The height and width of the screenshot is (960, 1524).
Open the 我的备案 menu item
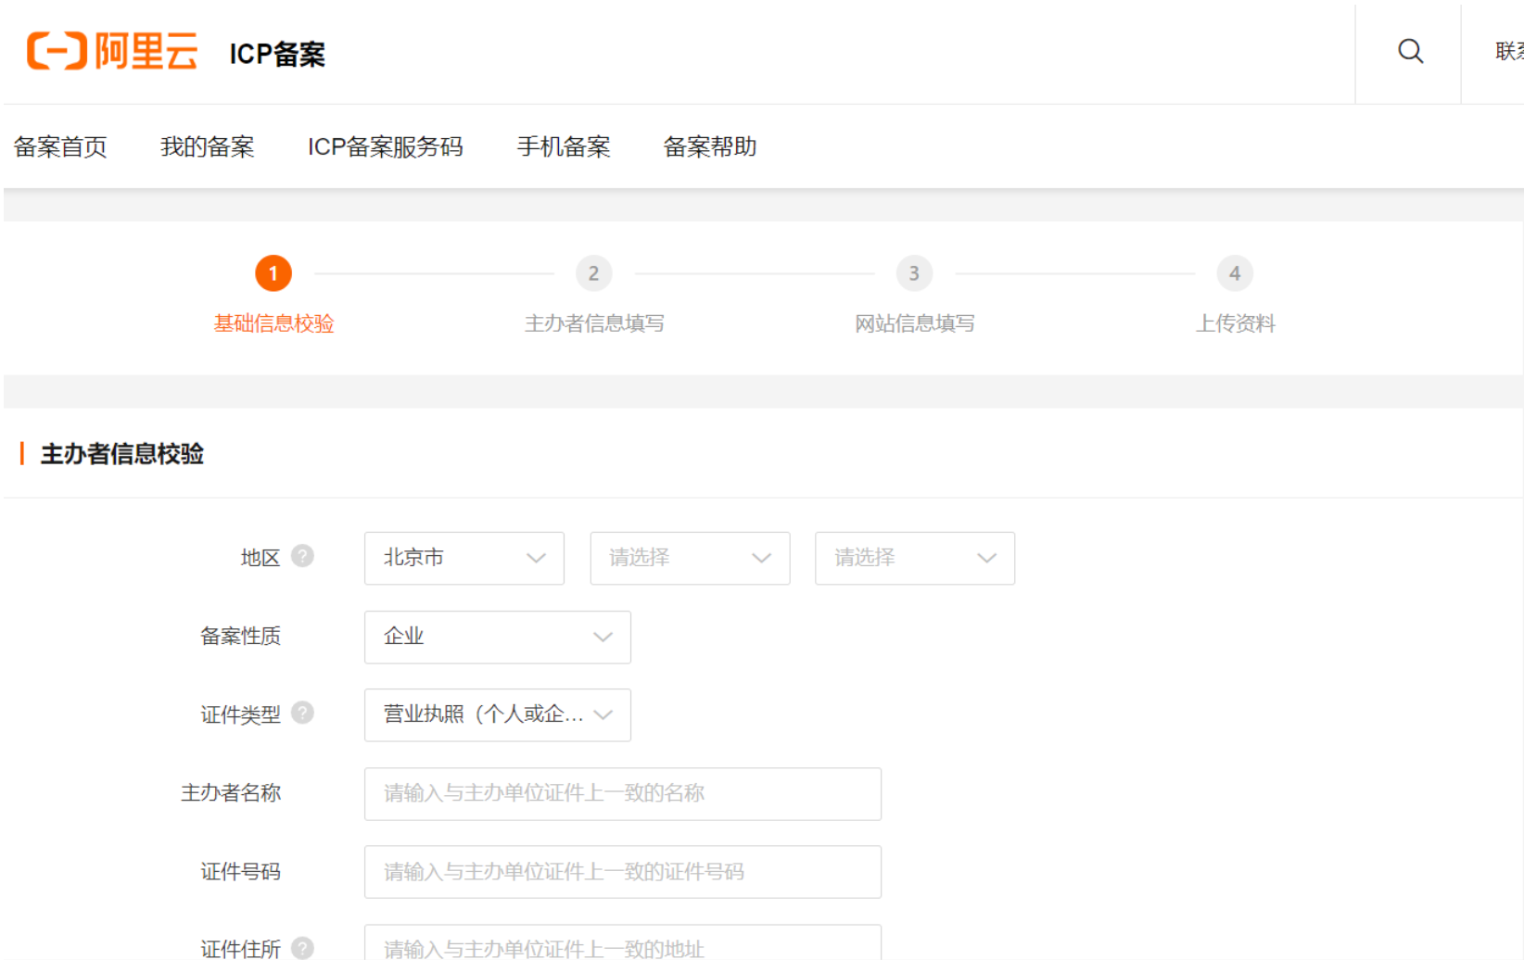(207, 146)
